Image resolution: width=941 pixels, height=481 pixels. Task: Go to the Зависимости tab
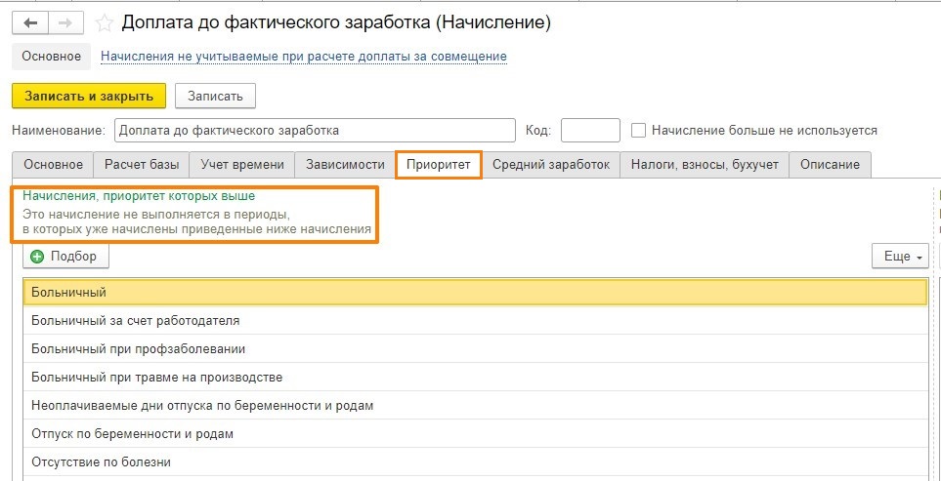coord(345,165)
